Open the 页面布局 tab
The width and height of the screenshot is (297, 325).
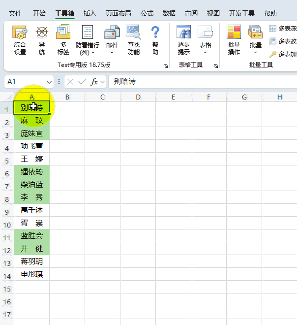coord(118,13)
